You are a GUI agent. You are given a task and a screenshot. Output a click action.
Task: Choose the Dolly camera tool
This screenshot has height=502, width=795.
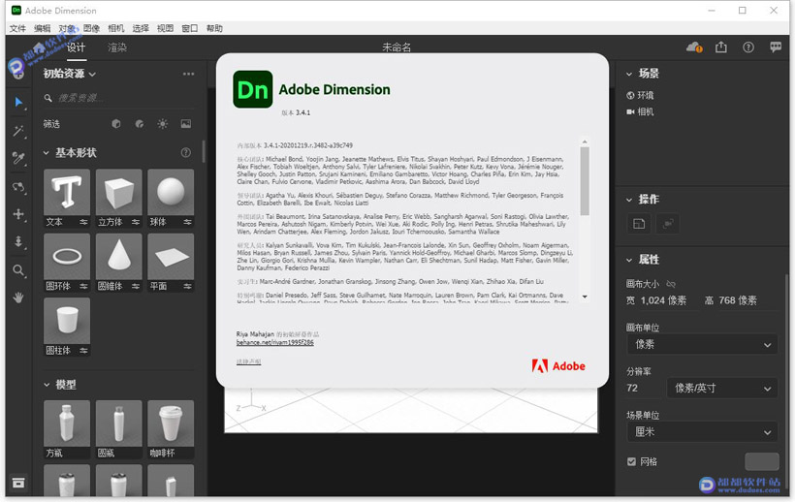[x=18, y=241]
